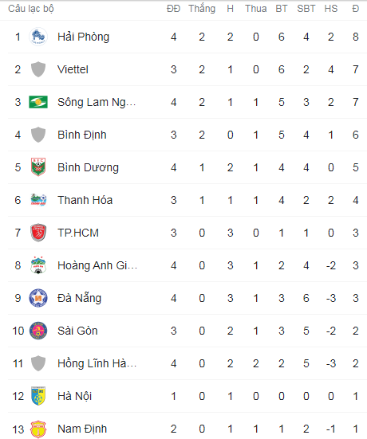Screen dimensions: 367x439
Task: Open the Viettel team link
Action: point(73,69)
